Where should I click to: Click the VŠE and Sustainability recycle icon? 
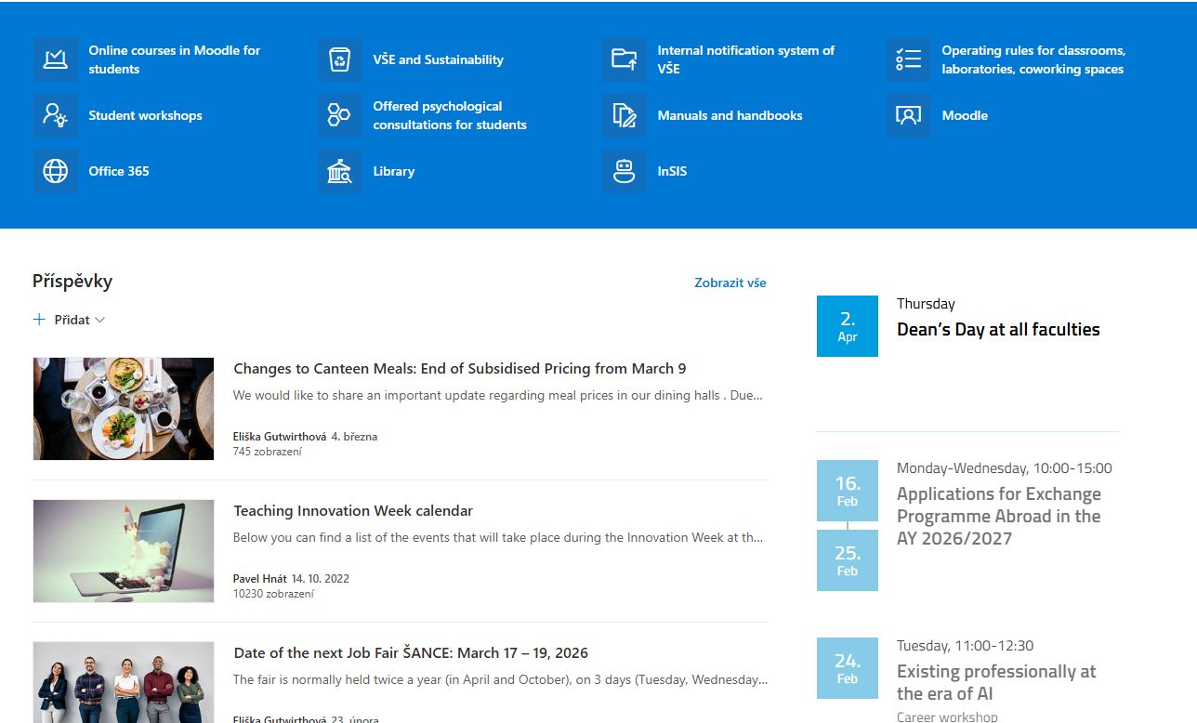(340, 59)
